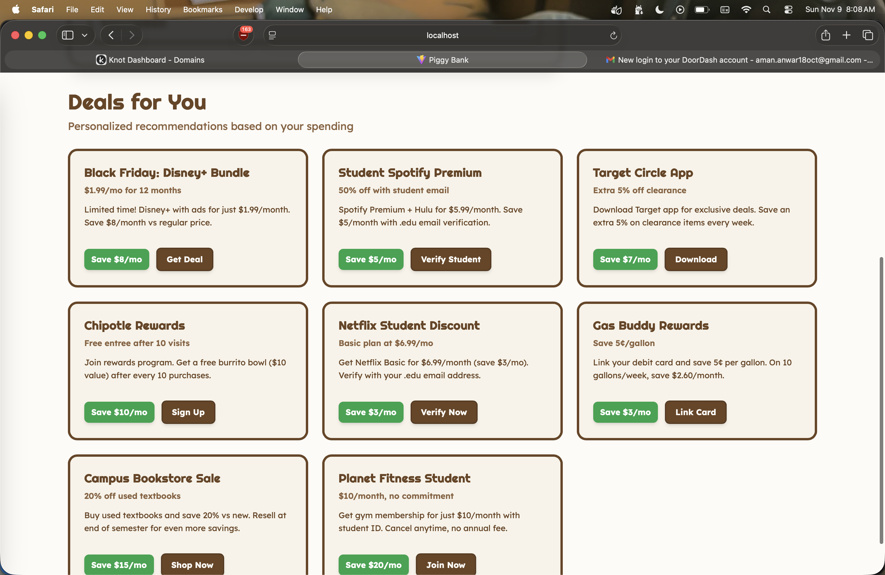Open the Wi-Fi status menu
The width and height of the screenshot is (885, 575).
coord(746,10)
